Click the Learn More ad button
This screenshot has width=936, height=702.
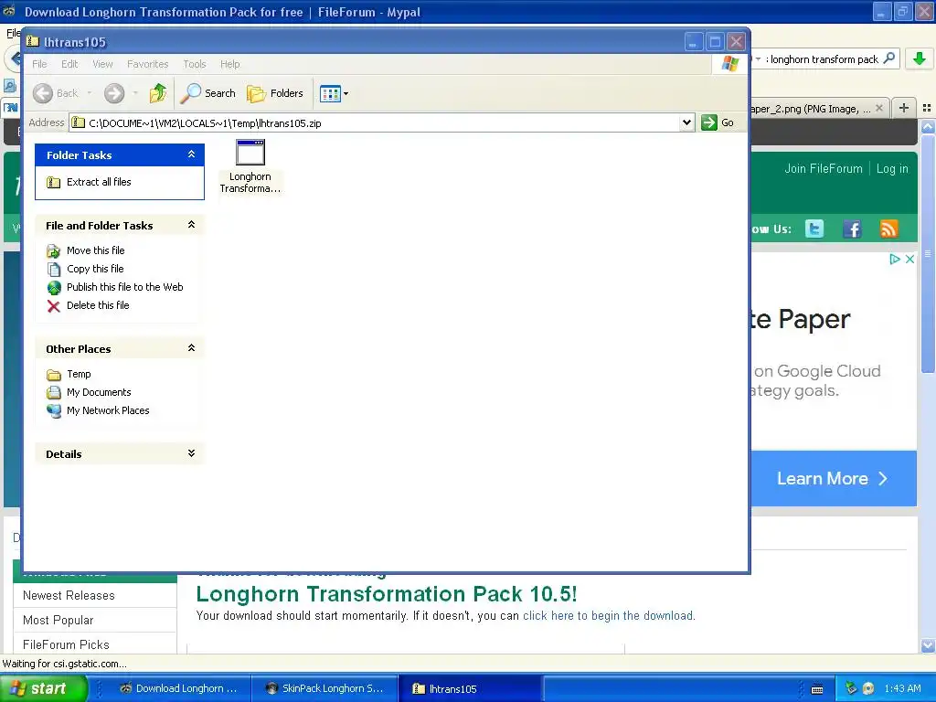point(834,479)
